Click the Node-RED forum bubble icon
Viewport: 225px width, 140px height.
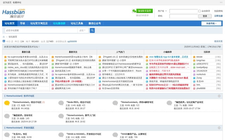click(61, 103)
